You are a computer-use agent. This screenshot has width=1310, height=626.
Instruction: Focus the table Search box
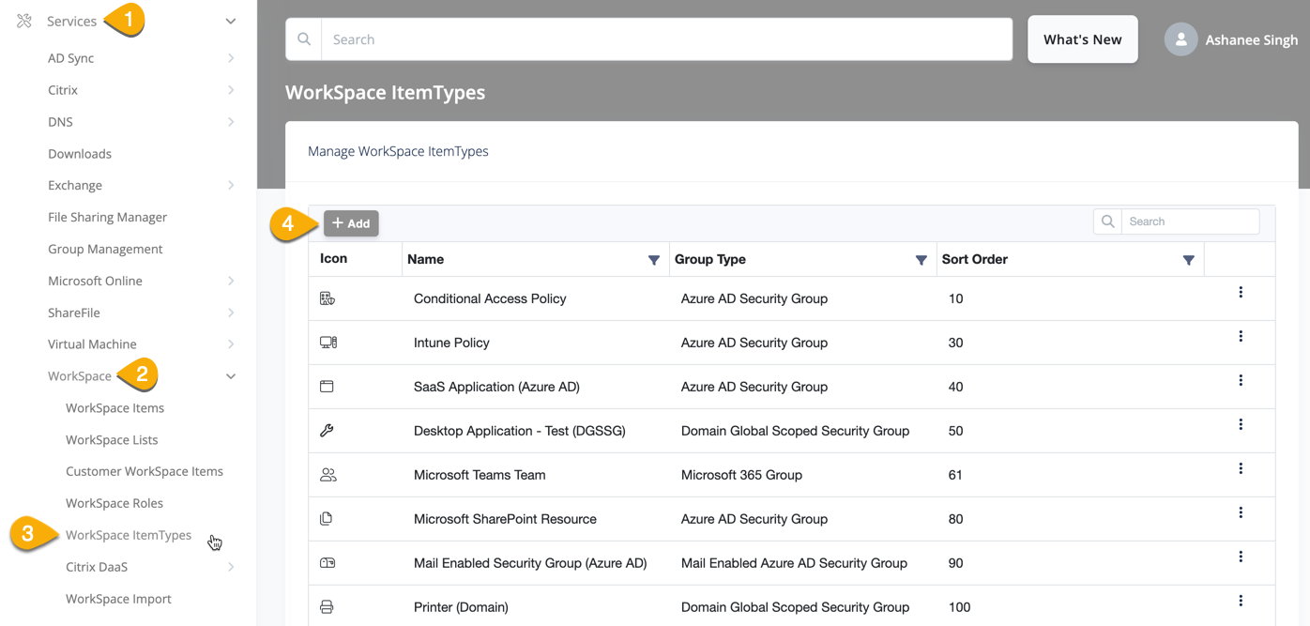pyautogui.click(x=1189, y=221)
